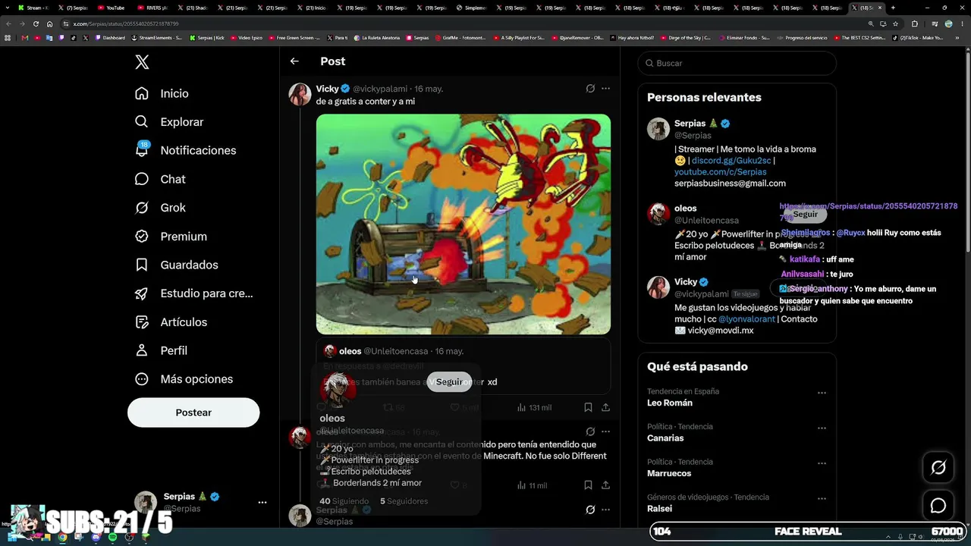The height and width of the screenshot is (546, 971).
Task: Click the Postear button
Action: (x=193, y=413)
